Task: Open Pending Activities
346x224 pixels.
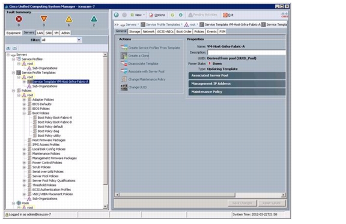Action: pyautogui.click(x=202, y=15)
